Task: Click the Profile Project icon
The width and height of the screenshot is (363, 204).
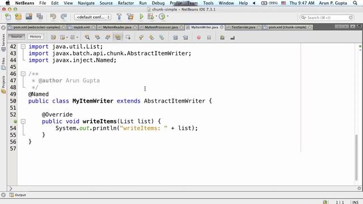Action: pos(162,16)
